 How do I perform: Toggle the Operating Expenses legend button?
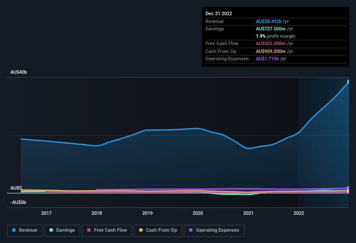click(x=214, y=230)
